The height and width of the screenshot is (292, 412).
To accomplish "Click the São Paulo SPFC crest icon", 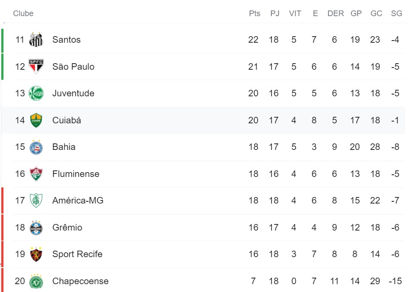I will (36, 67).
